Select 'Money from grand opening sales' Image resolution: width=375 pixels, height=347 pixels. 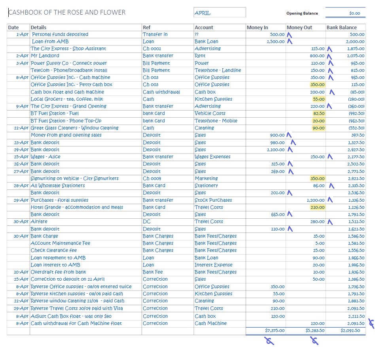tap(66, 135)
